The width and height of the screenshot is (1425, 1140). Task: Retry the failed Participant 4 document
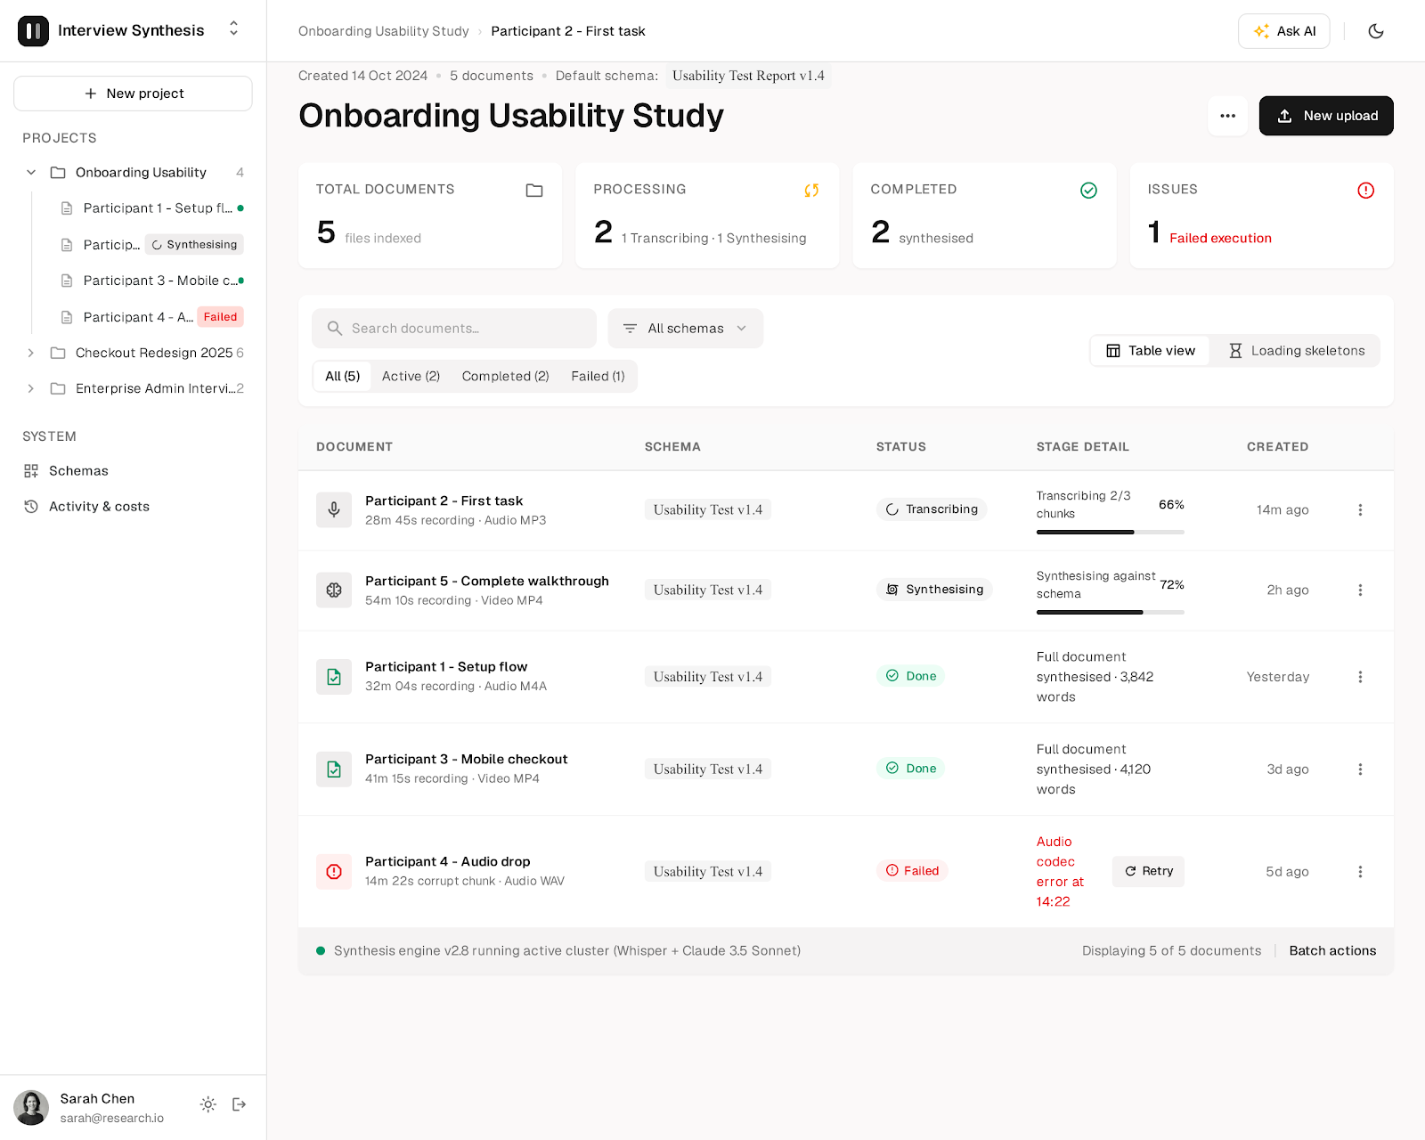1148,872
